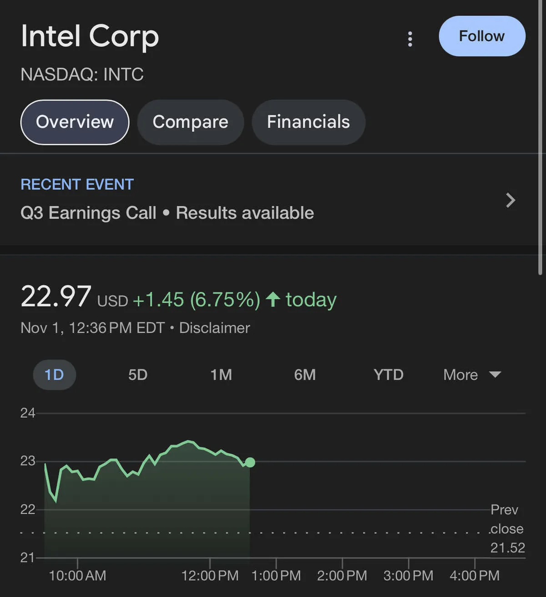Expand the More time ranges dropdown
Screen dimensions: 546x597
(x=460, y=375)
